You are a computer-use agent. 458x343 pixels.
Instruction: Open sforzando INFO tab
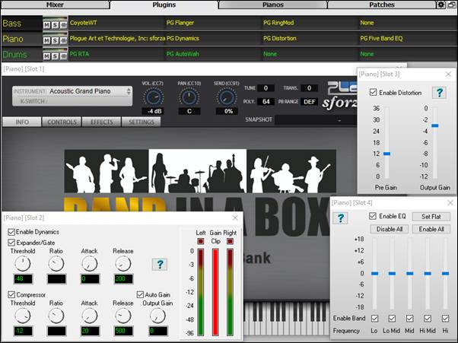pyautogui.click(x=22, y=122)
